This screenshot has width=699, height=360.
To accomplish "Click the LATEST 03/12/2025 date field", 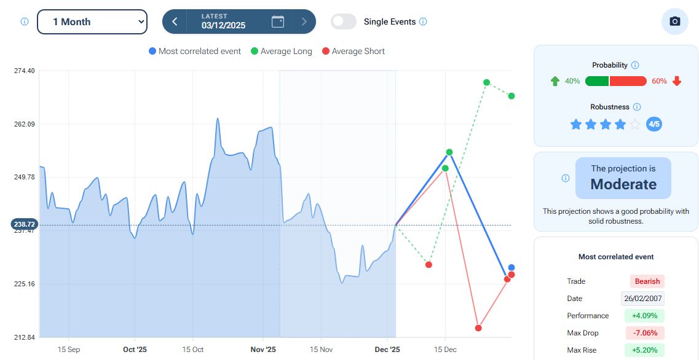I will click(x=224, y=22).
